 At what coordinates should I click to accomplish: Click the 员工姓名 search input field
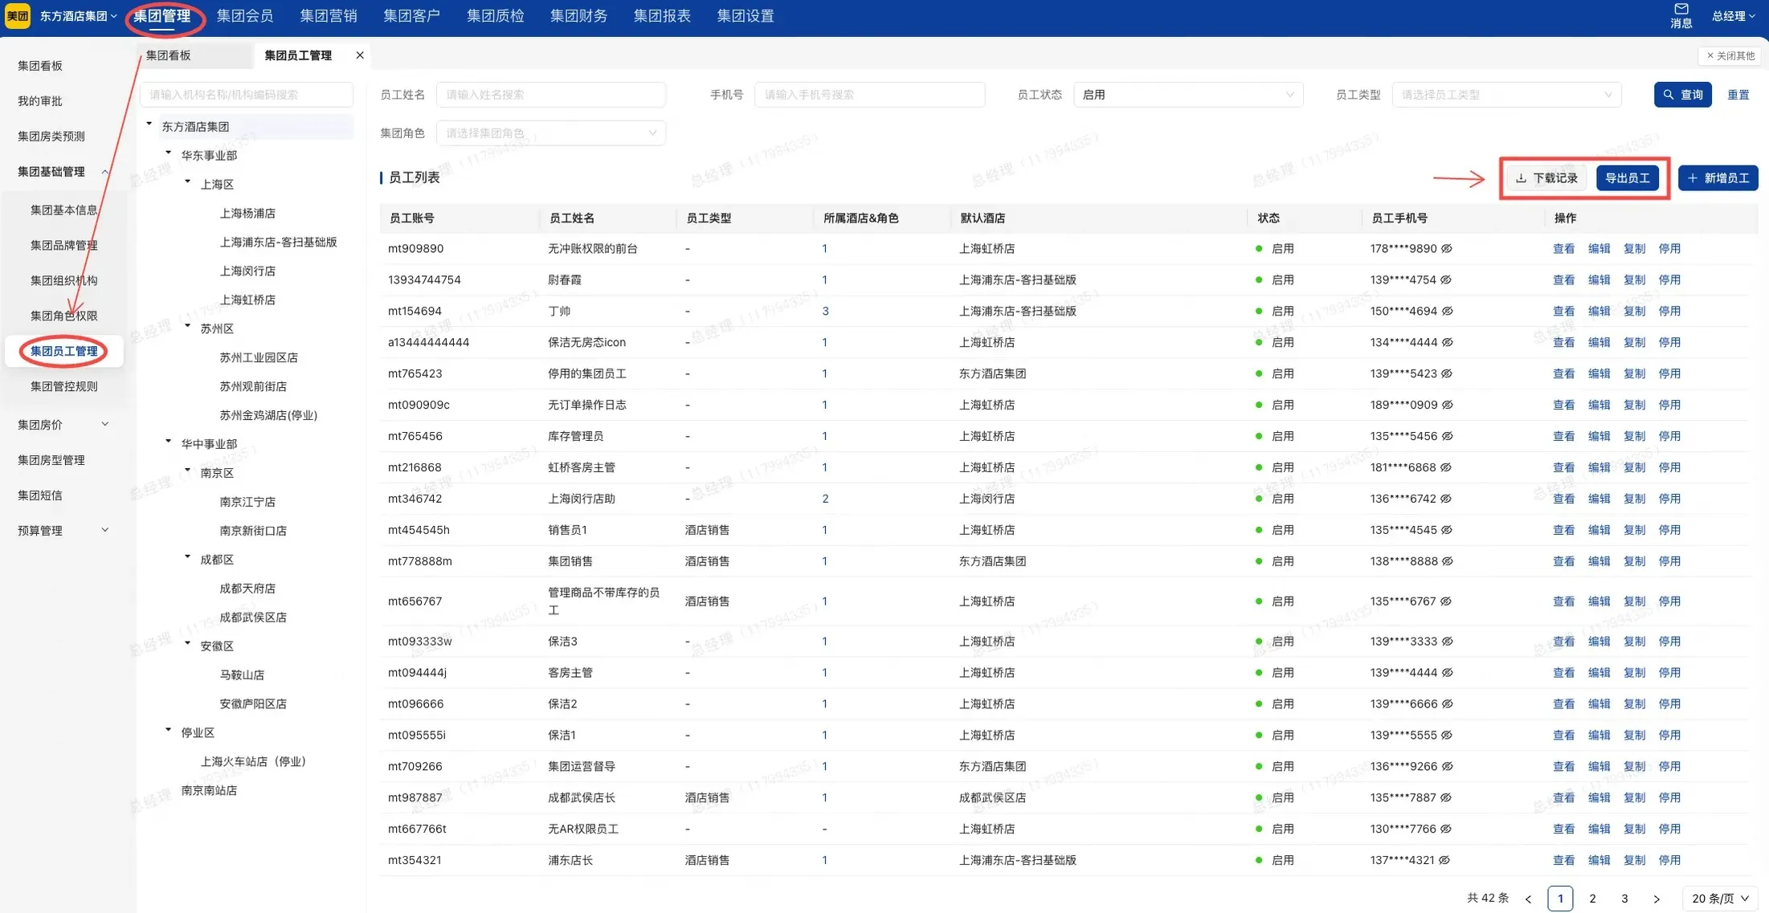click(551, 94)
